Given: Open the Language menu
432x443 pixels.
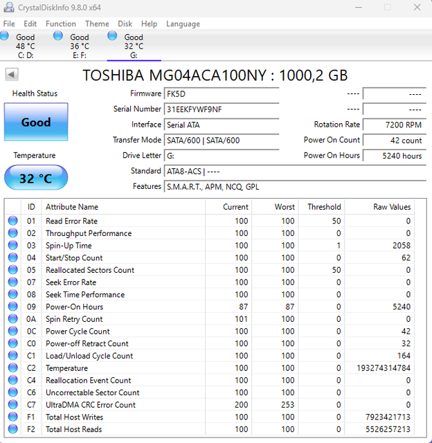Looking at the screenshot, I should tap(183, 24).
